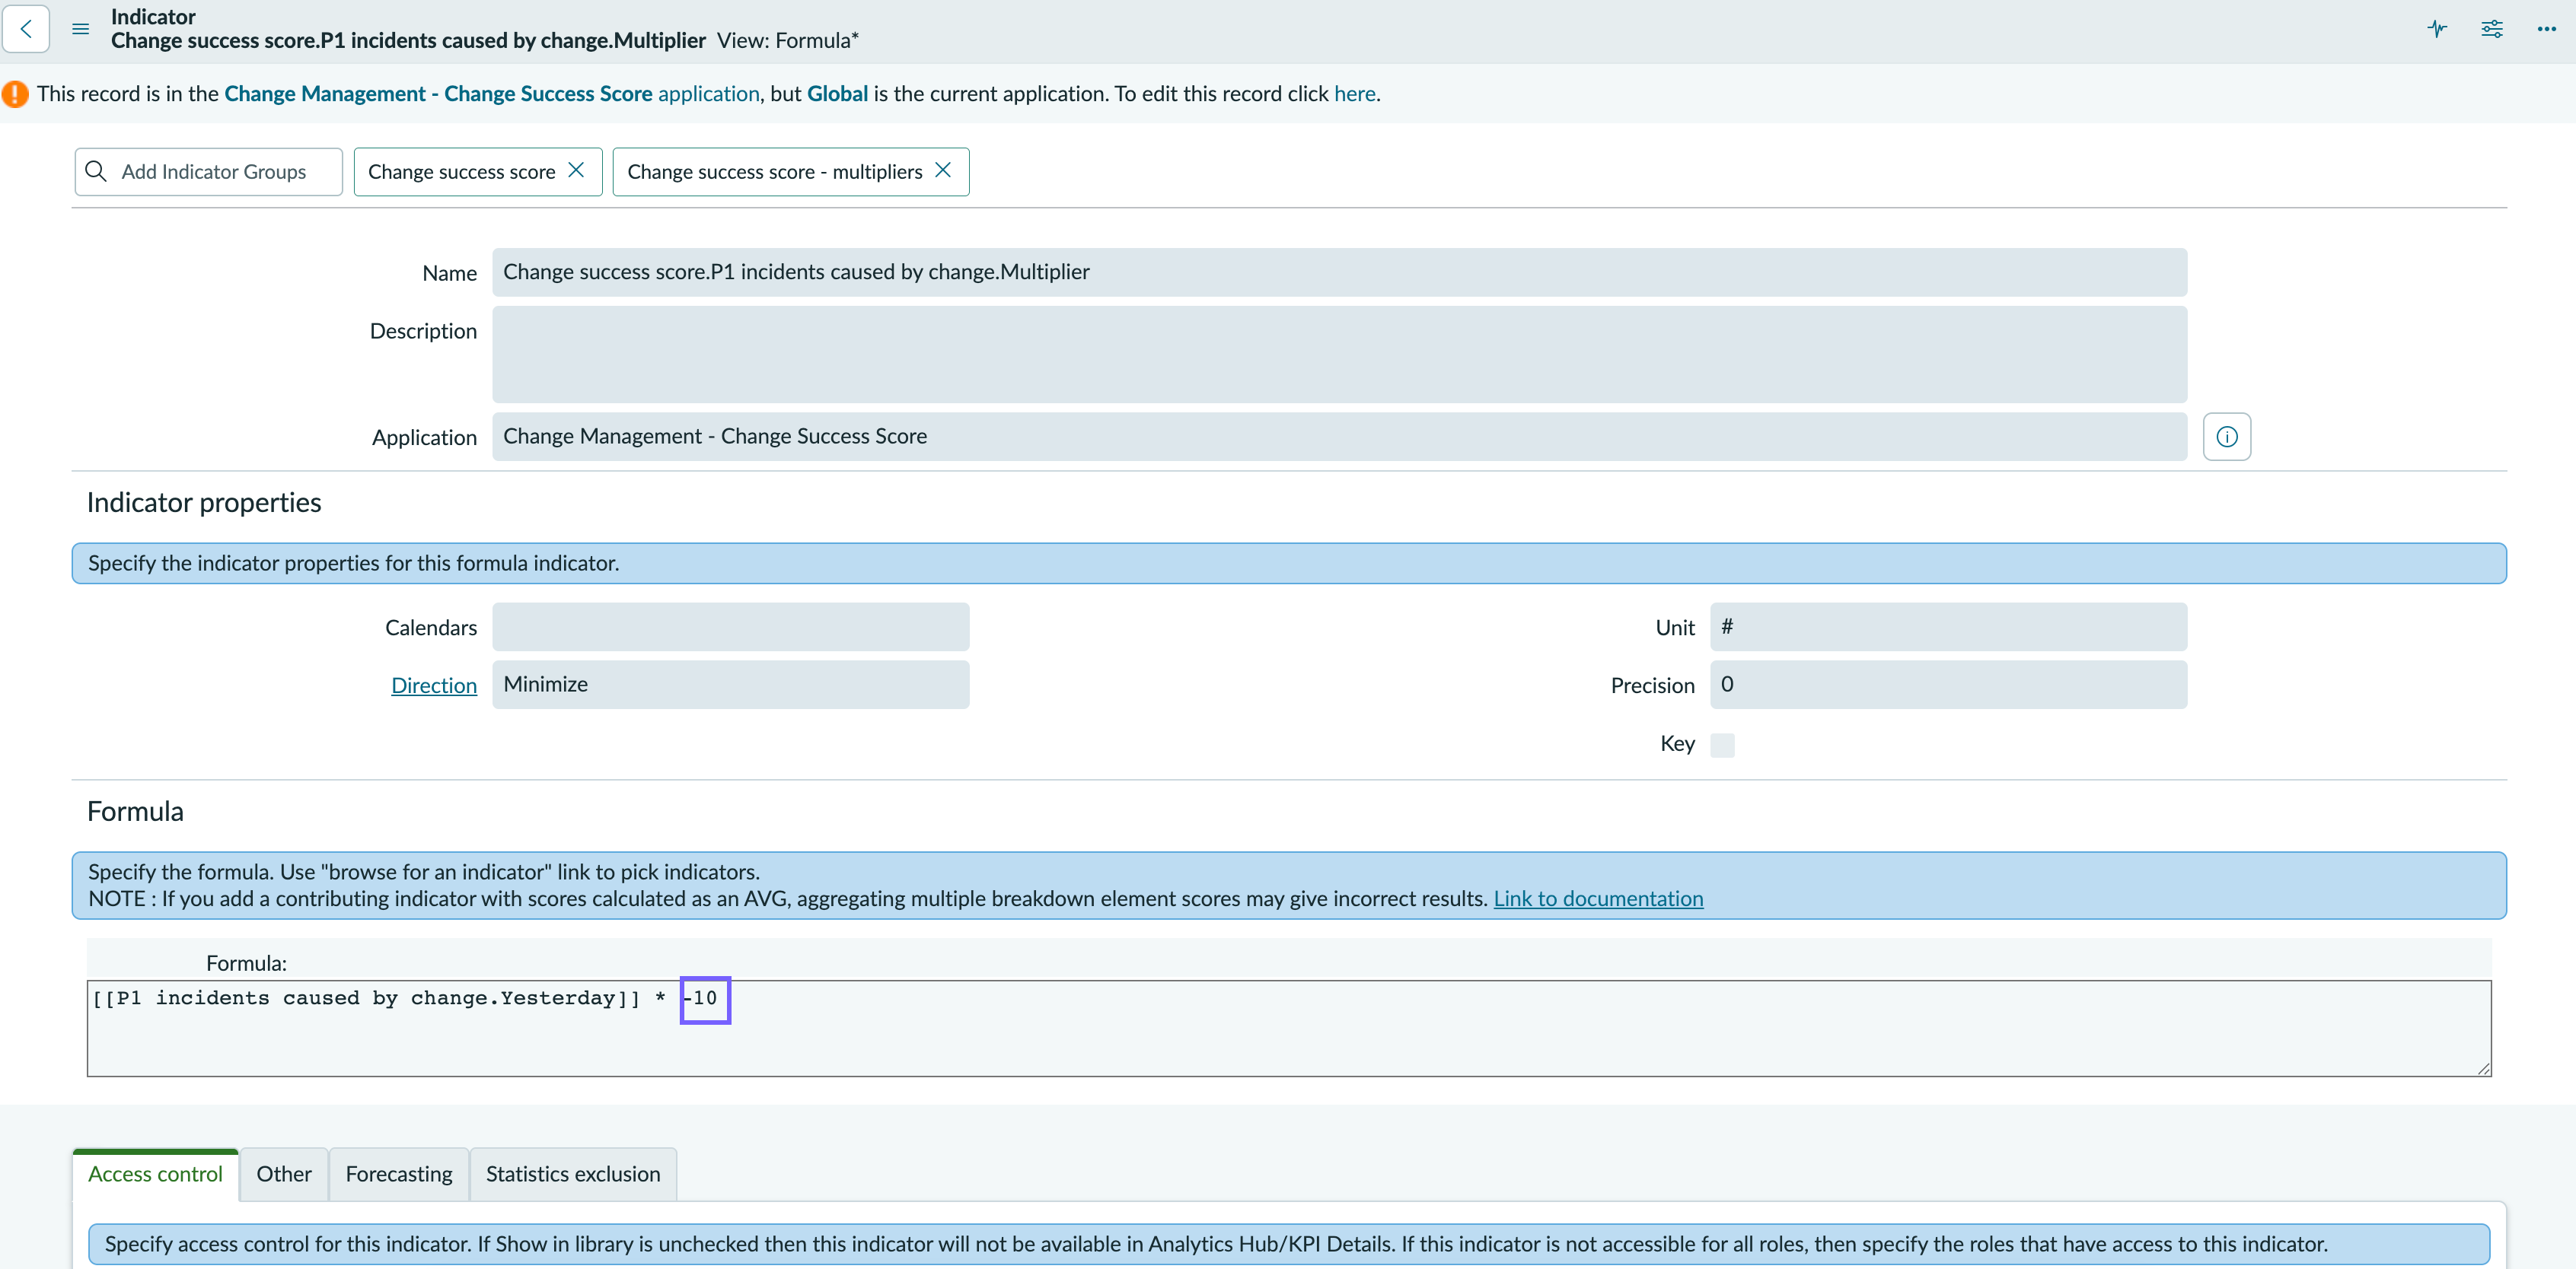The width and height of the screenshot is (2576, 1269).
Task: Click the back arrow button
Action: [x=26, y=28]
